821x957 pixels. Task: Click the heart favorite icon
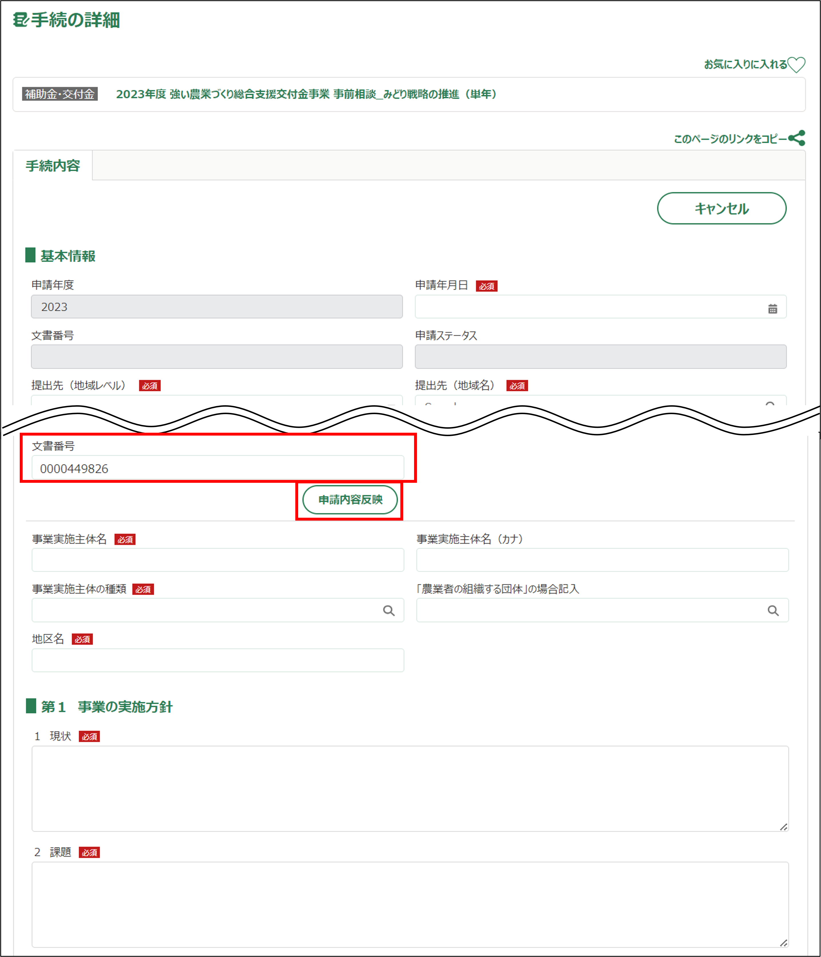[x=796, y=64]
